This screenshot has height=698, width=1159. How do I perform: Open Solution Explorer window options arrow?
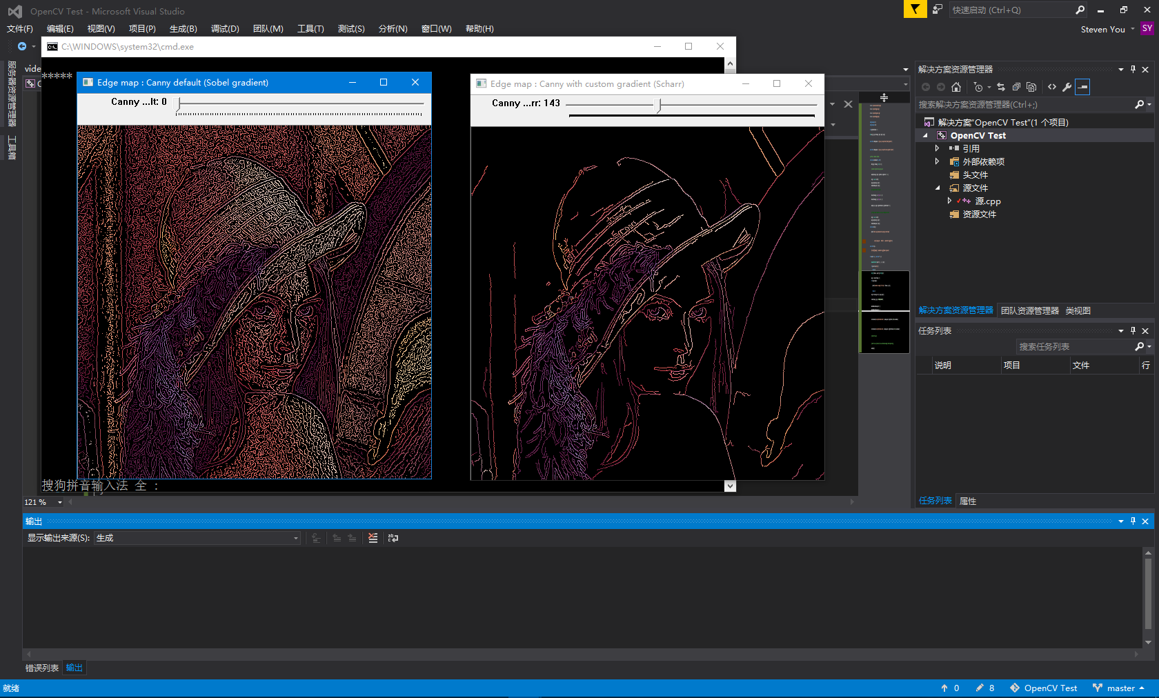point(1121,69)
